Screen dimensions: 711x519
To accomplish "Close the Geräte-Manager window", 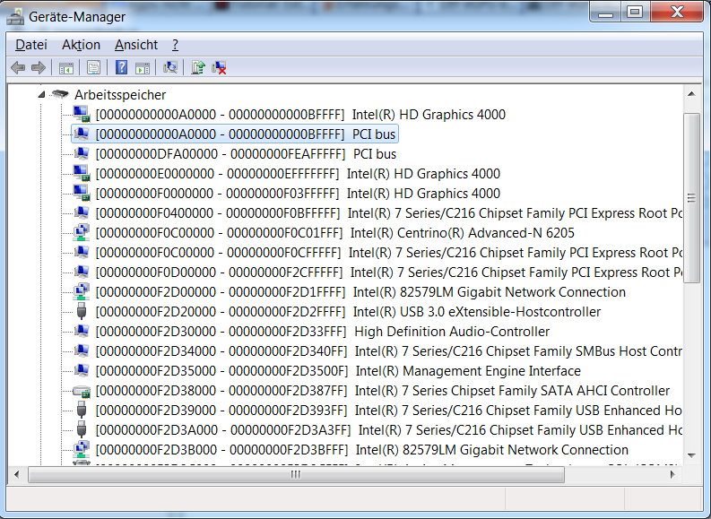I will (x=677, y=13).
